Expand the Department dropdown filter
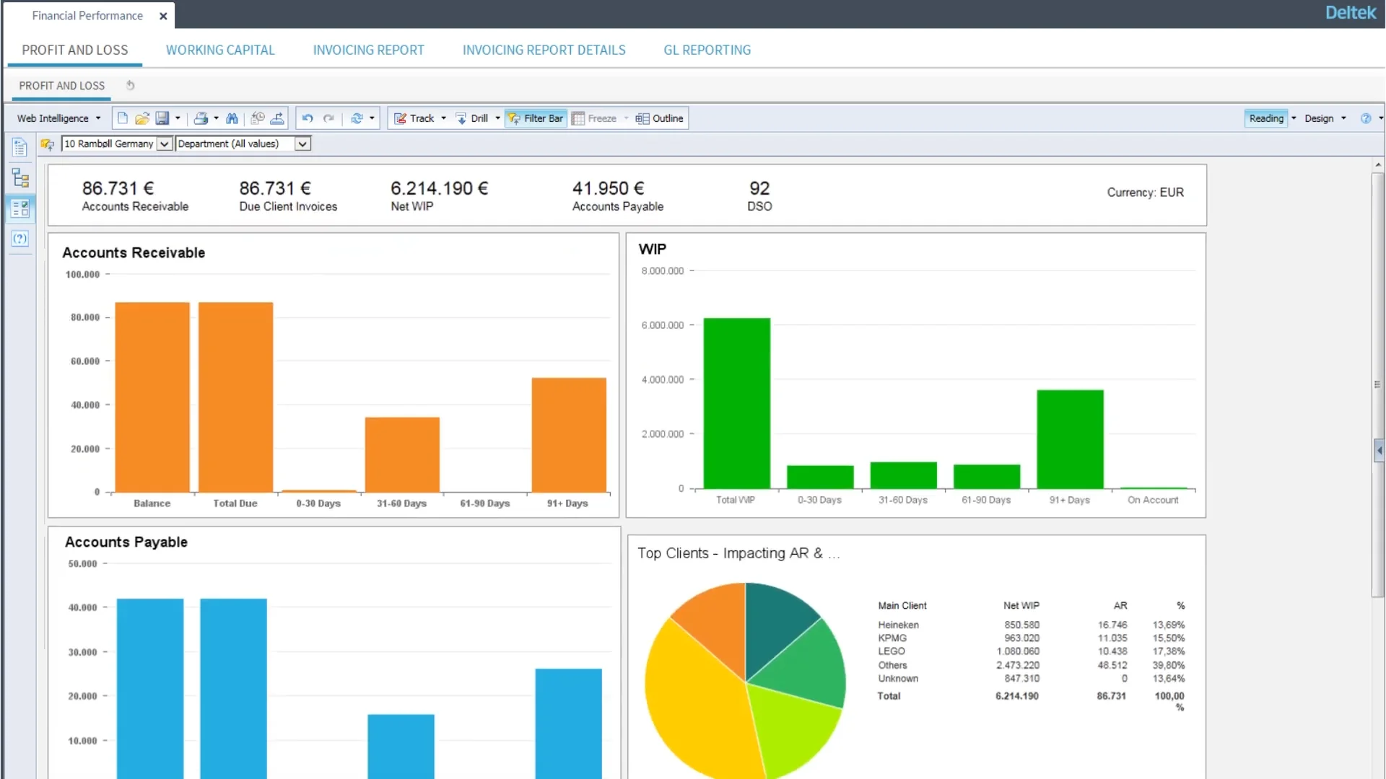Viewport: 1386px width, 779px height. tap(302, 144)
